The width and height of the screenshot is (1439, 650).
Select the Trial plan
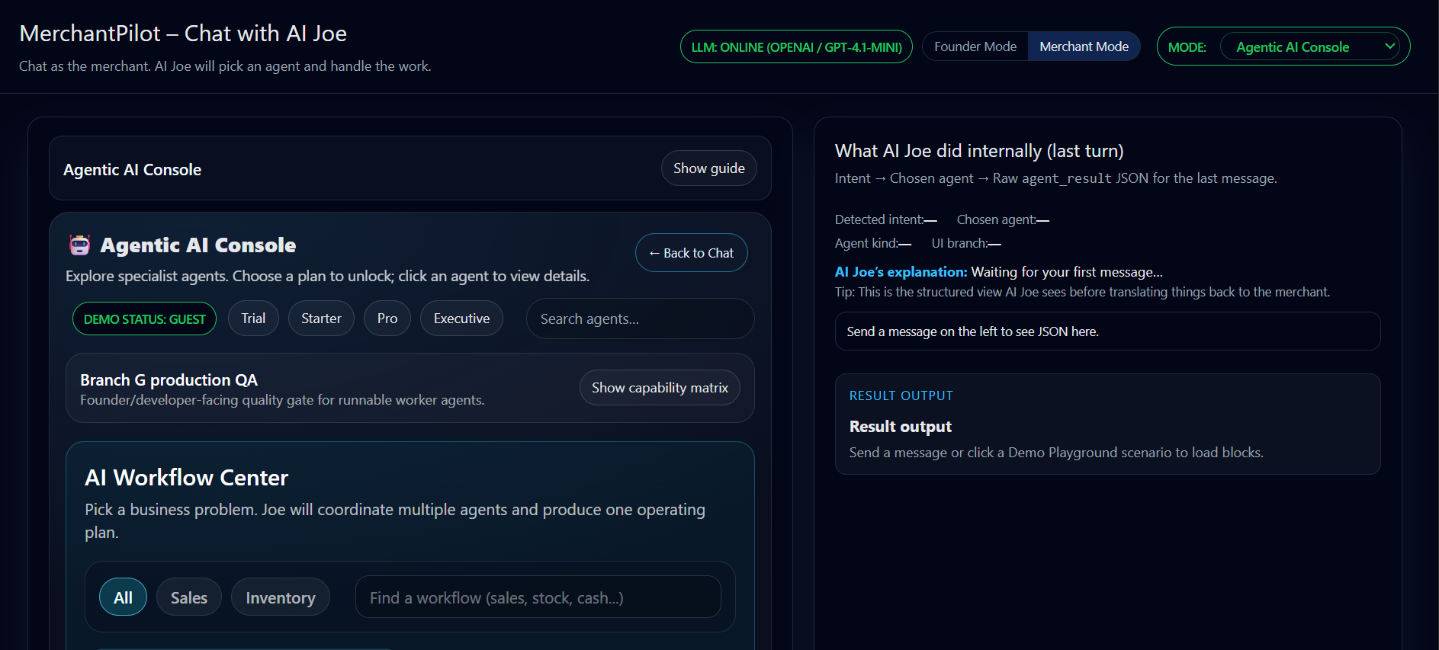coord(253,319)
